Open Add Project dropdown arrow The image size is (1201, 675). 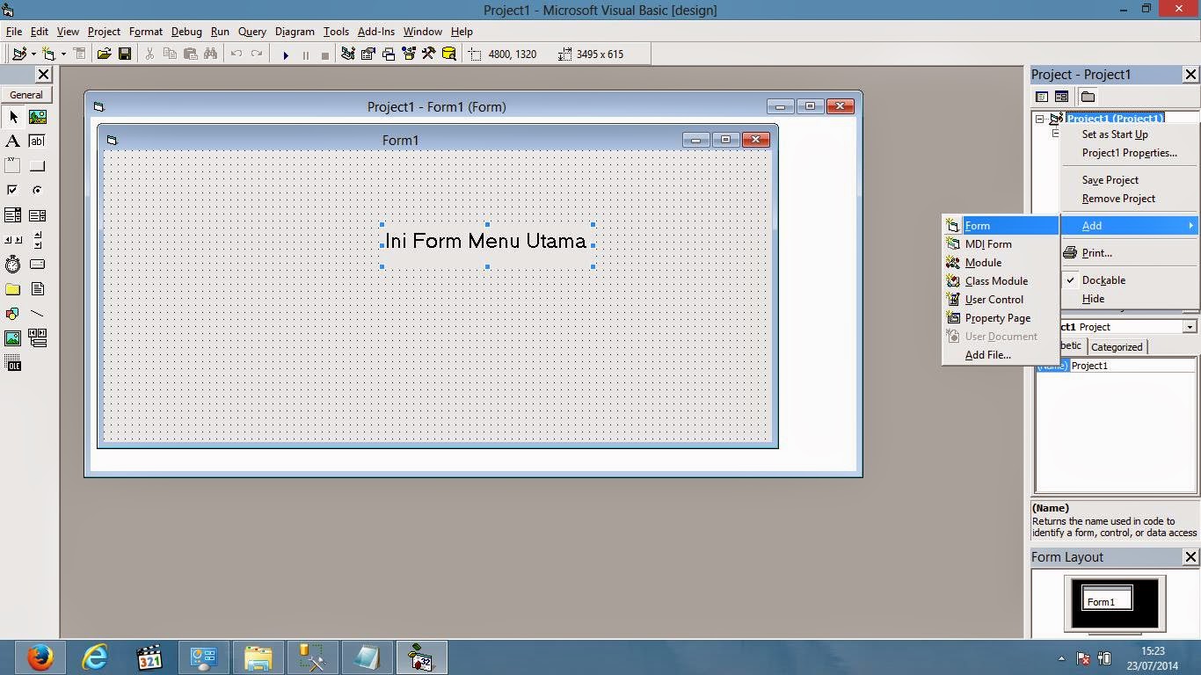33,54
